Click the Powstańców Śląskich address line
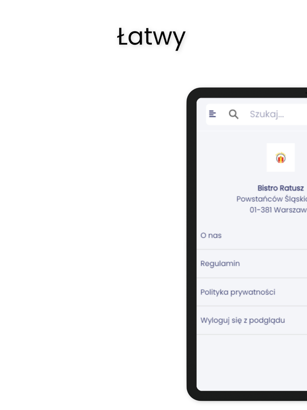Viewport: 307px width, 410px height. coord(272,199)
